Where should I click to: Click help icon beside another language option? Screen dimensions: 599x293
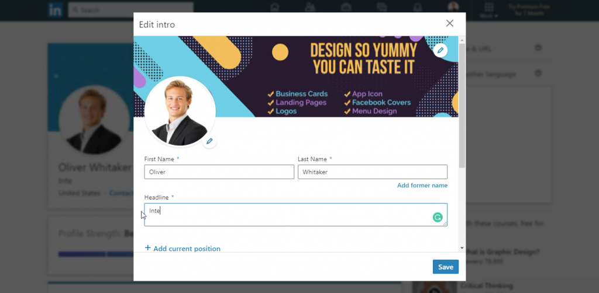[538, 73]
